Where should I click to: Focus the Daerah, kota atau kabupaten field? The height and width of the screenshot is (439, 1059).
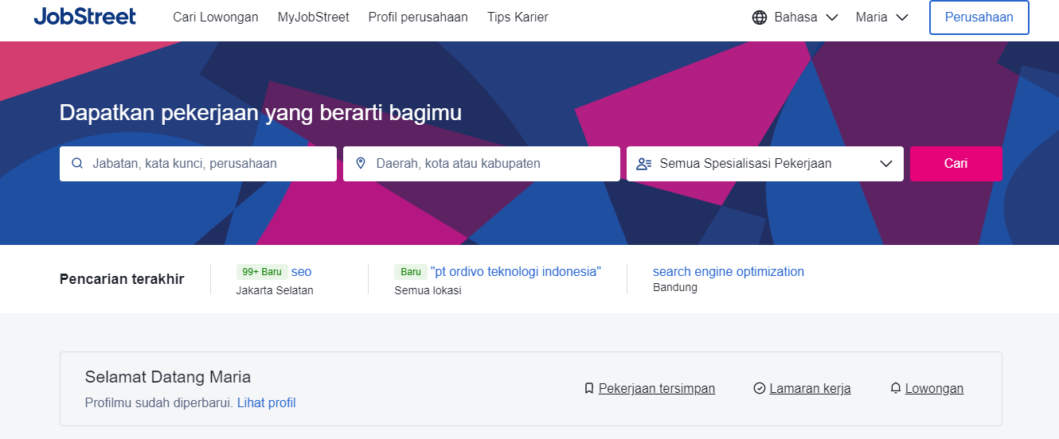(482, 164)
